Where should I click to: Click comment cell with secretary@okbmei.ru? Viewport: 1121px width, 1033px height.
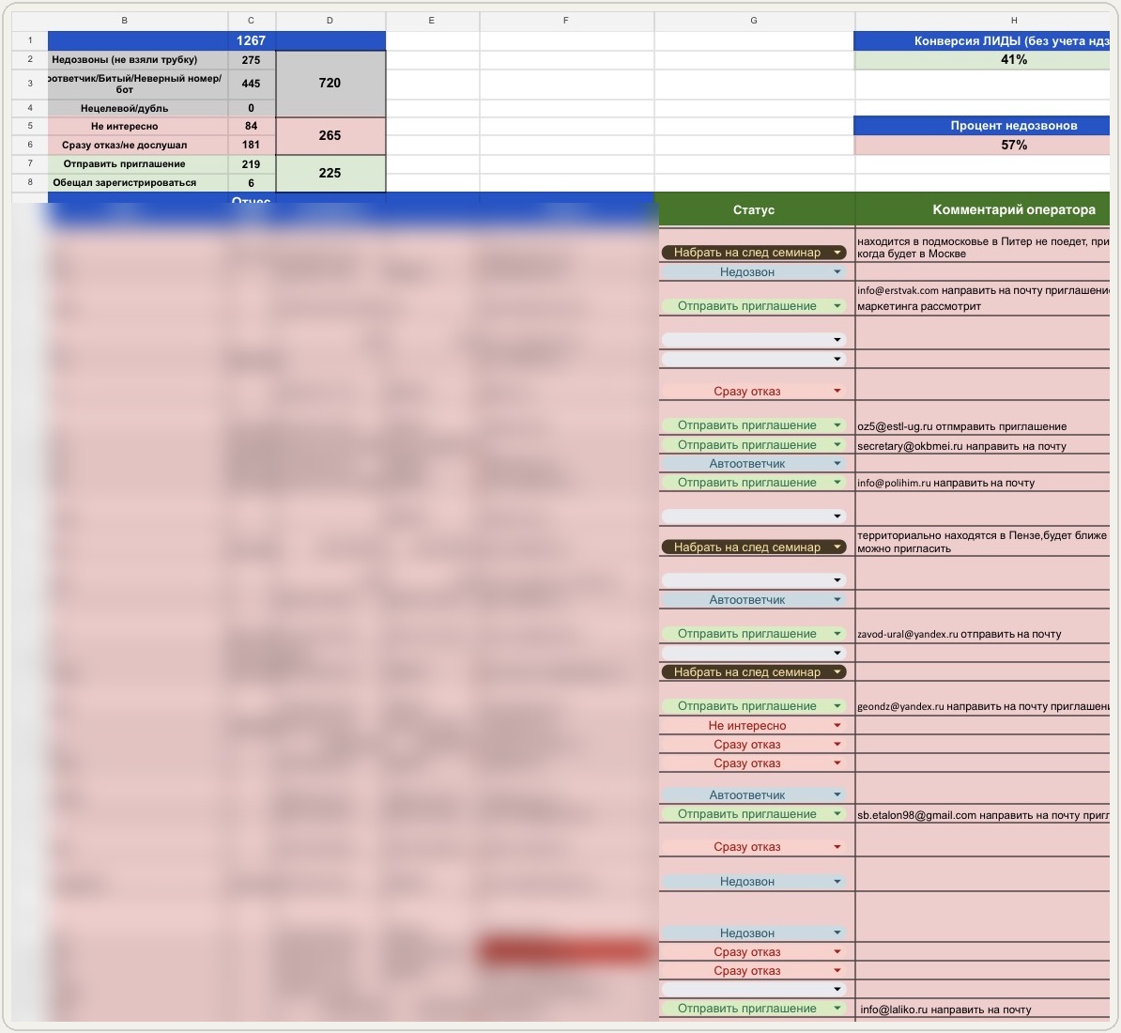983,445
